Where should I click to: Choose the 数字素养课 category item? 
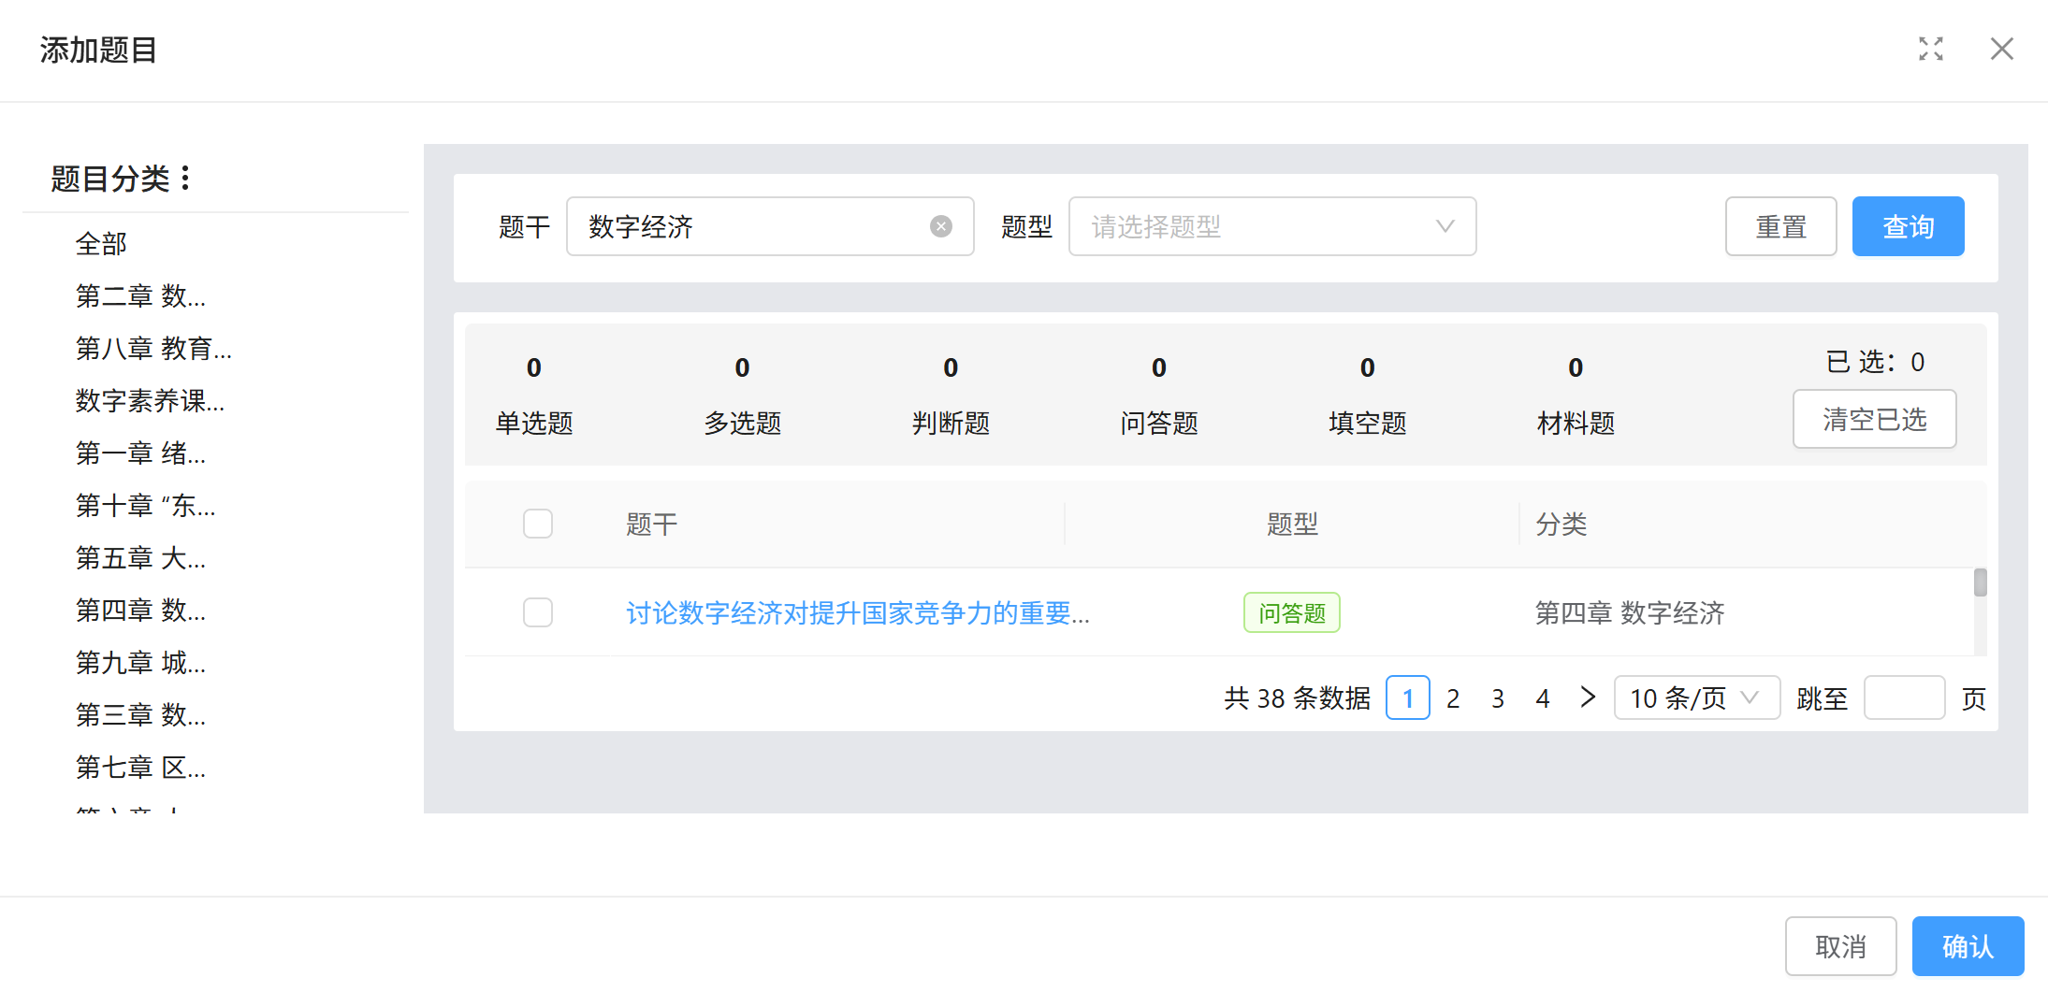pyautogui.click(x=150, y=401)
